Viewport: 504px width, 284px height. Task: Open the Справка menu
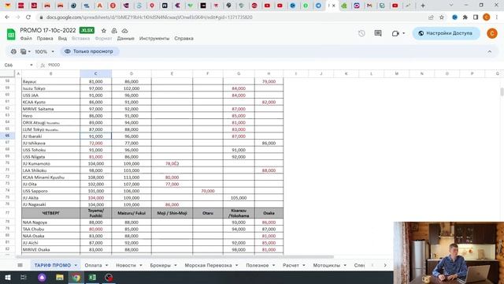(183, 39)
